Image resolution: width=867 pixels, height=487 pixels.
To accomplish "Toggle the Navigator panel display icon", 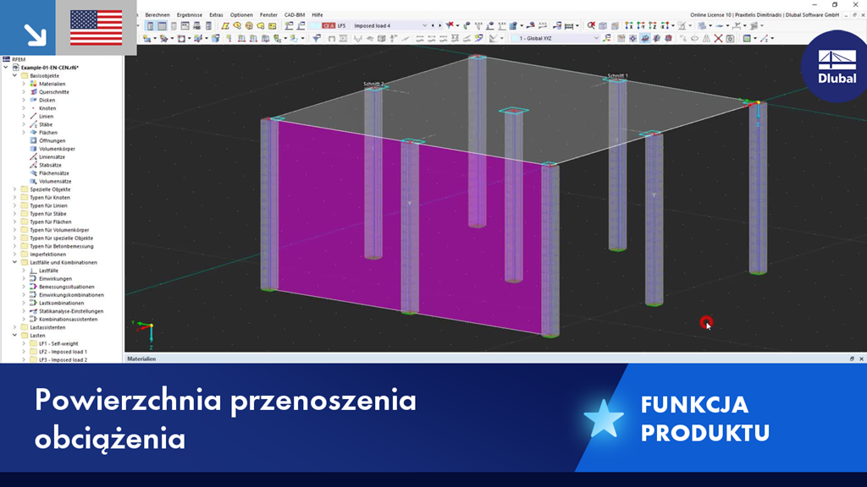I will pyautogui.click(x=150, y=26).
